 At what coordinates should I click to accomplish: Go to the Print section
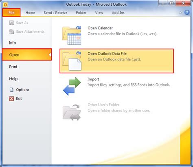(x=13, y=67)
